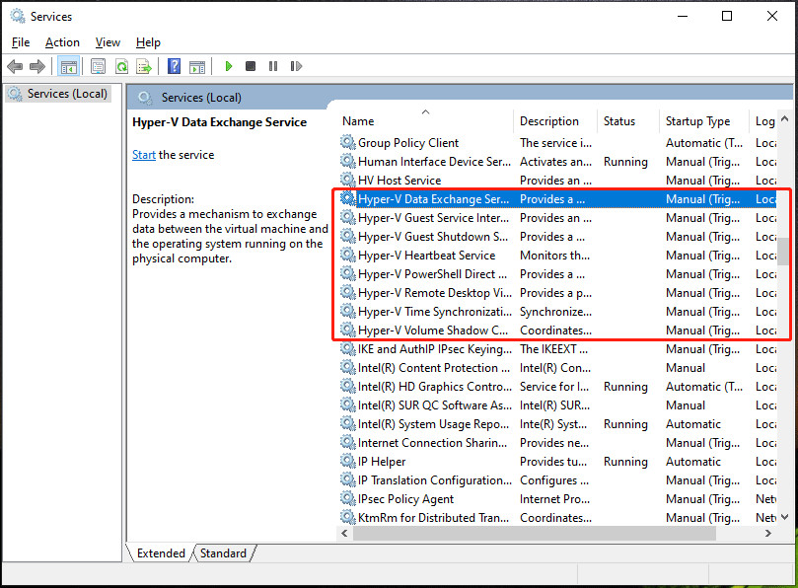
Task: Select IKE and AuthIP IPsec Keying... row
Action: (557, 348)
